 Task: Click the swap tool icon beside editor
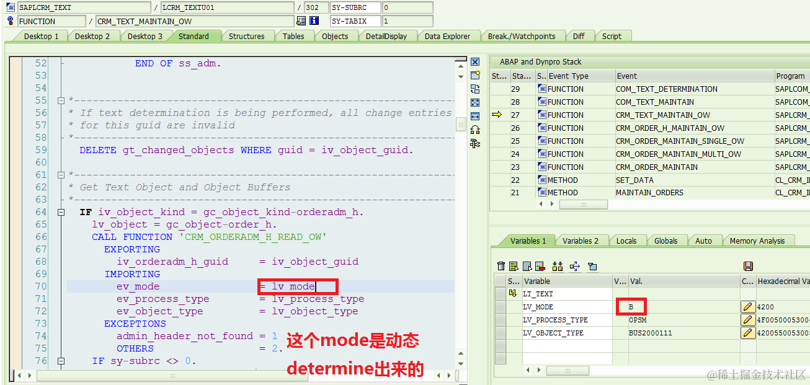click(475, 89)
